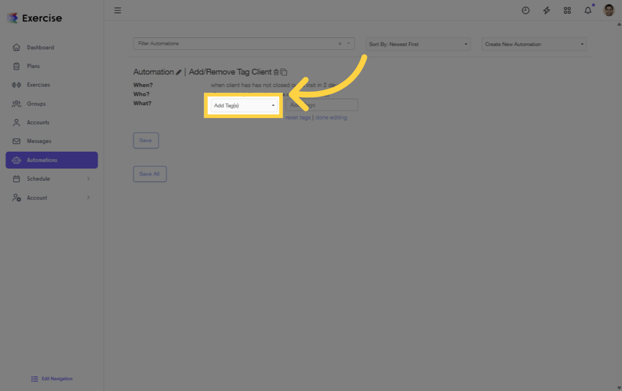Open the history clock icon in the top bar
The height and width of the screenshot is (391, 622).
(525, 10)
